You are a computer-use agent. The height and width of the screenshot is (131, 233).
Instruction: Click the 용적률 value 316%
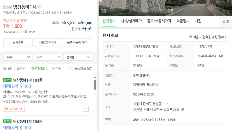click(138, 65)
